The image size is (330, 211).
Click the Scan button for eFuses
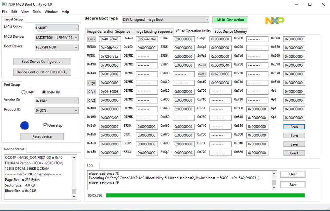click(x=294, y=127)
